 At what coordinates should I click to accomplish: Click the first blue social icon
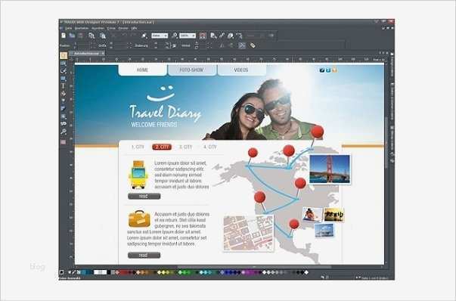point(322,70)
